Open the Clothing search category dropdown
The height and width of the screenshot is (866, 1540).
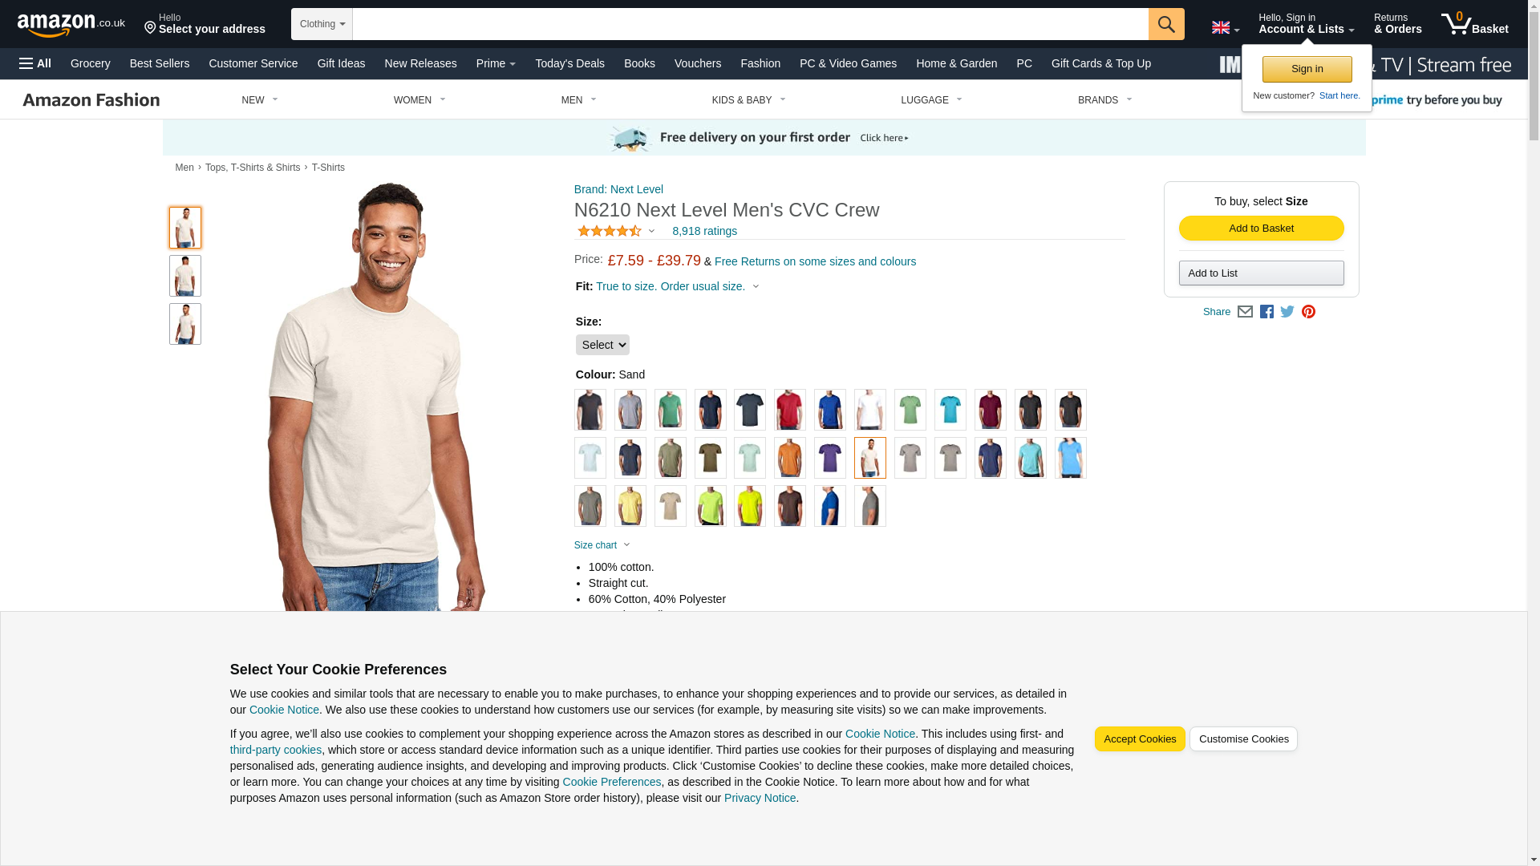[322, 24]
